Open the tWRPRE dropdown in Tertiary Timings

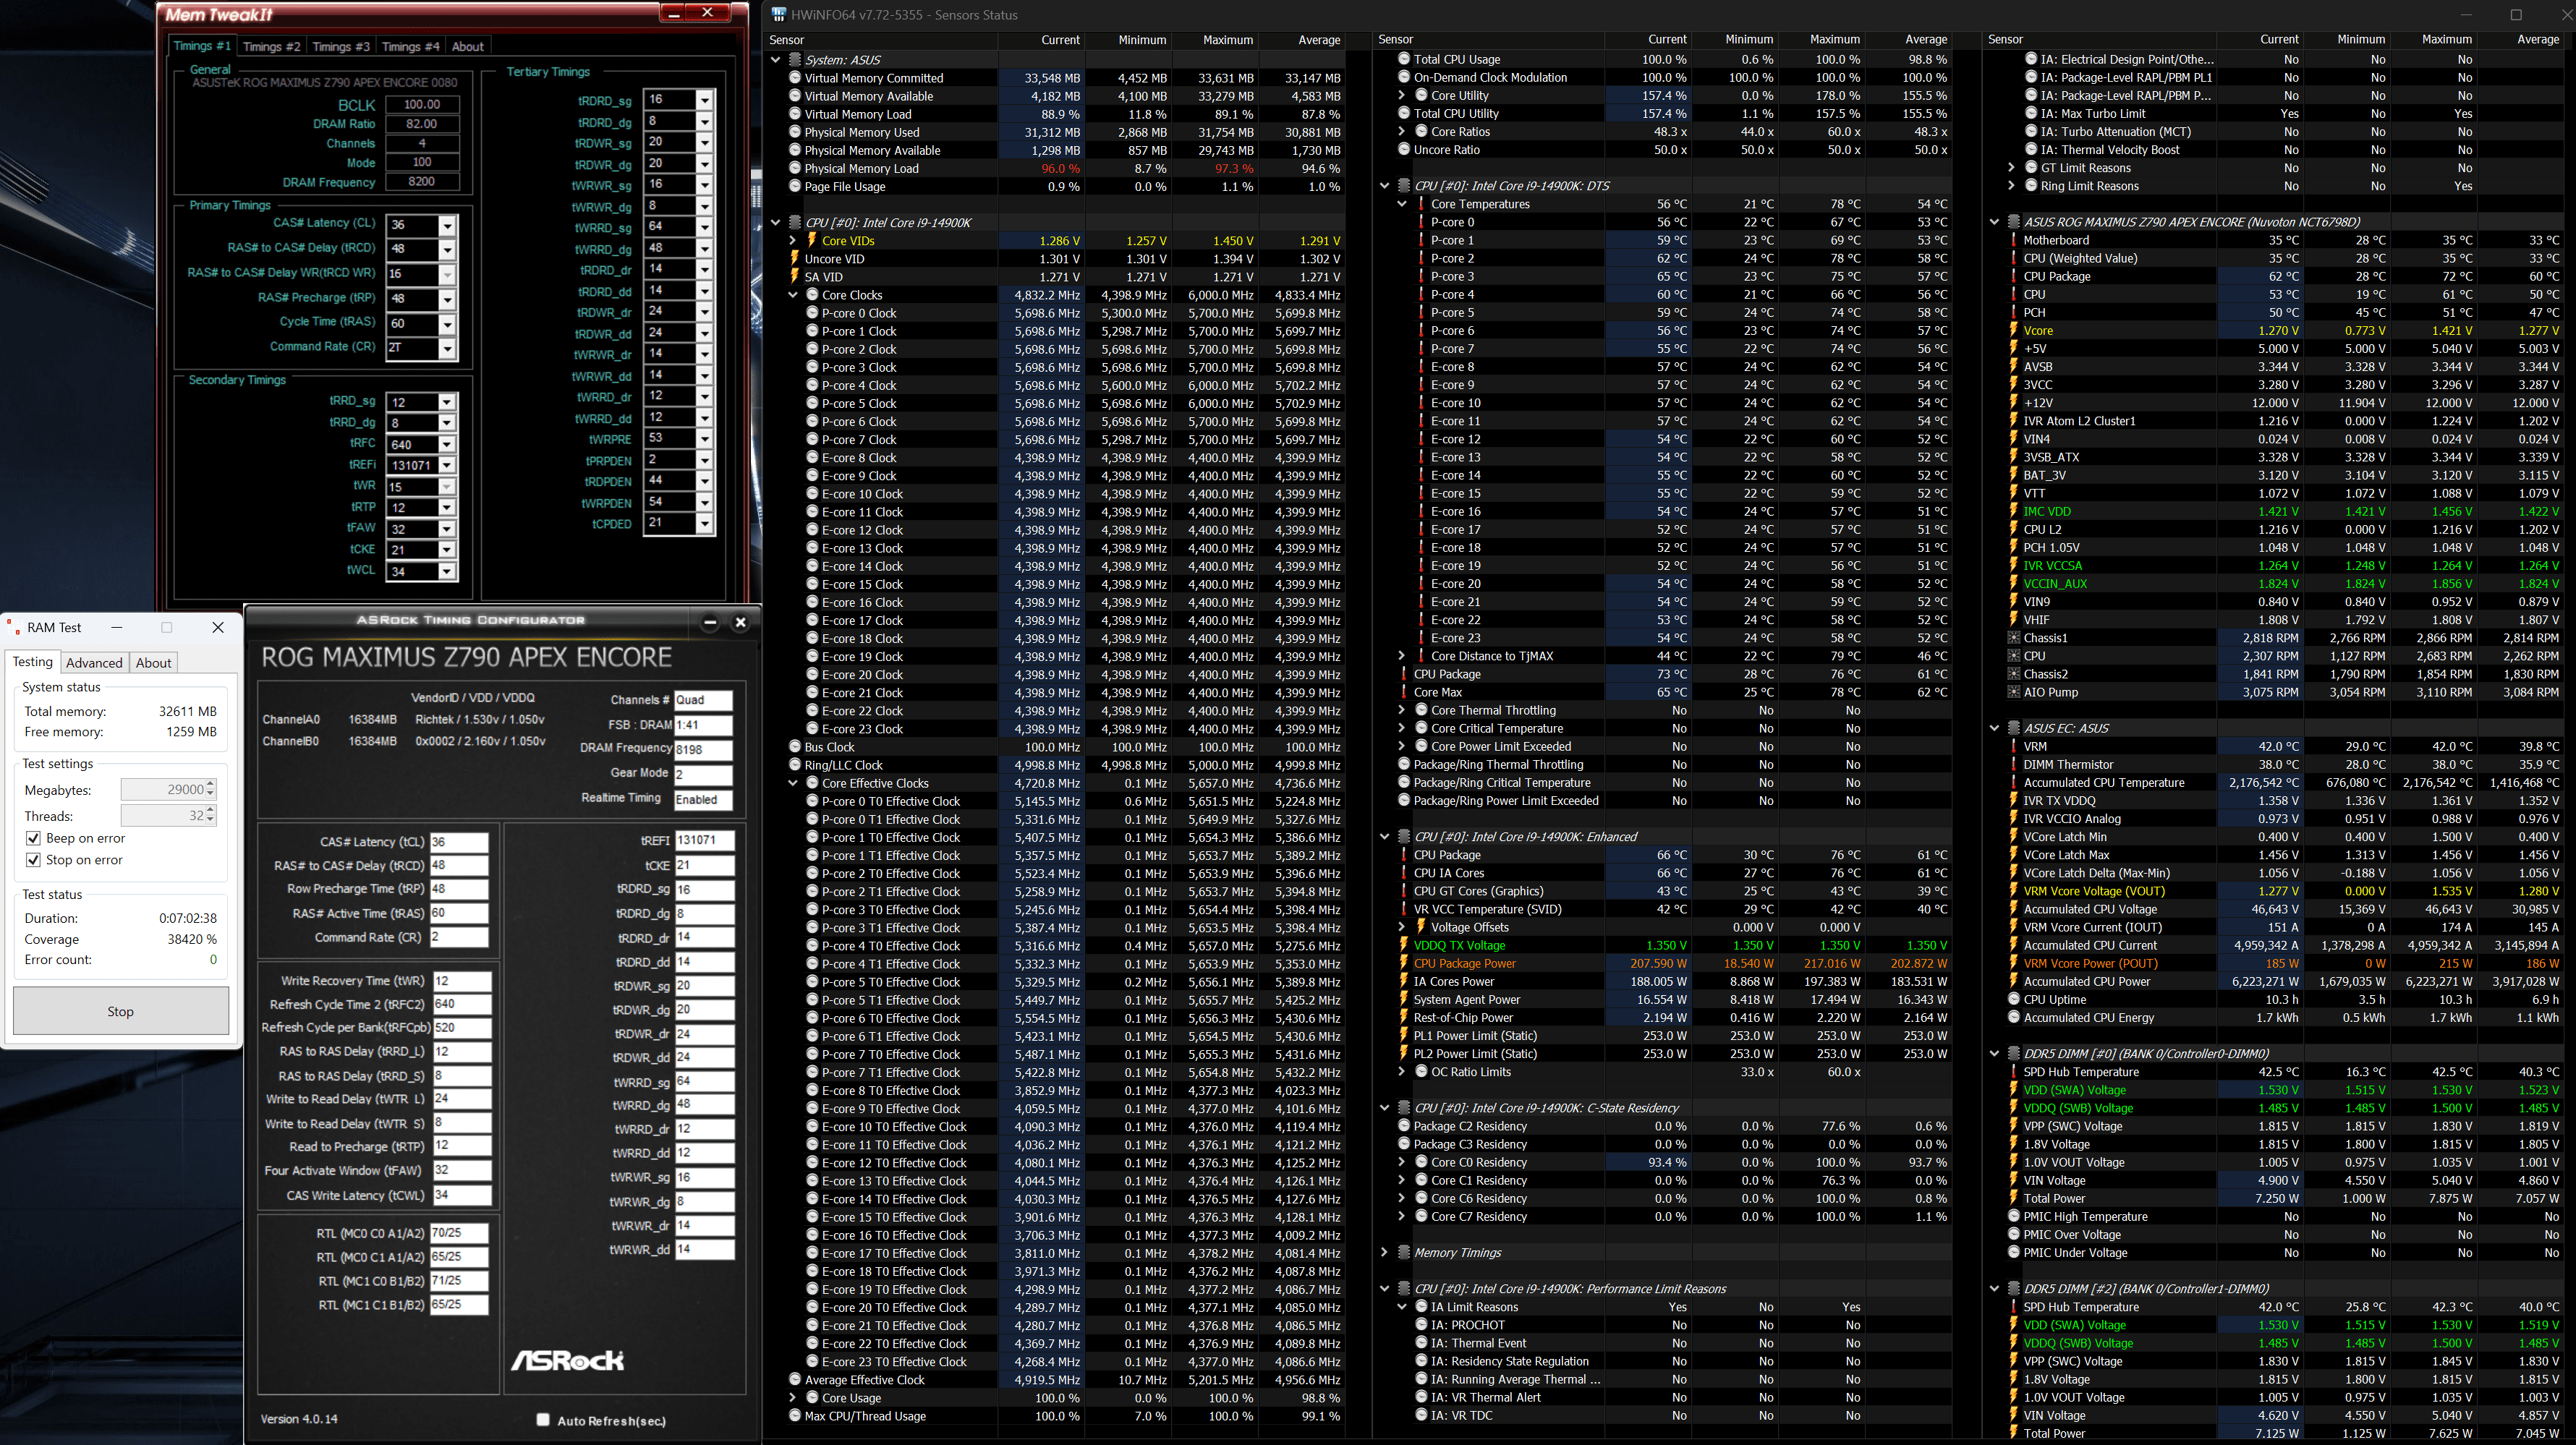(x=705, y=439)
